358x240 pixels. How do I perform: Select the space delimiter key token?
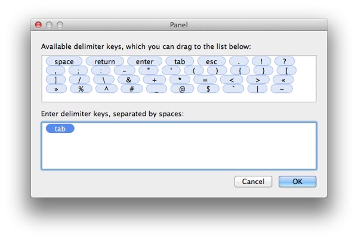click(x=64, y=61)
